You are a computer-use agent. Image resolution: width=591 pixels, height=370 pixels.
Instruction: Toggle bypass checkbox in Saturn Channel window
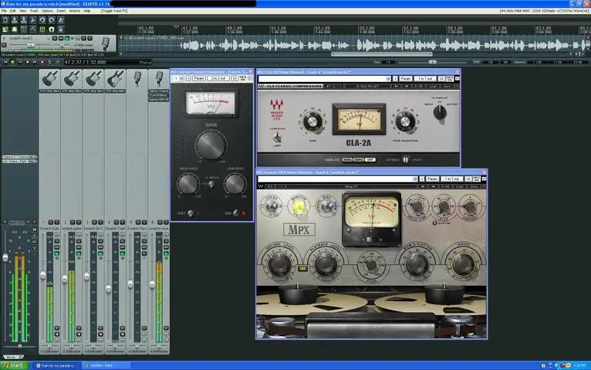(x=251, y=78)
